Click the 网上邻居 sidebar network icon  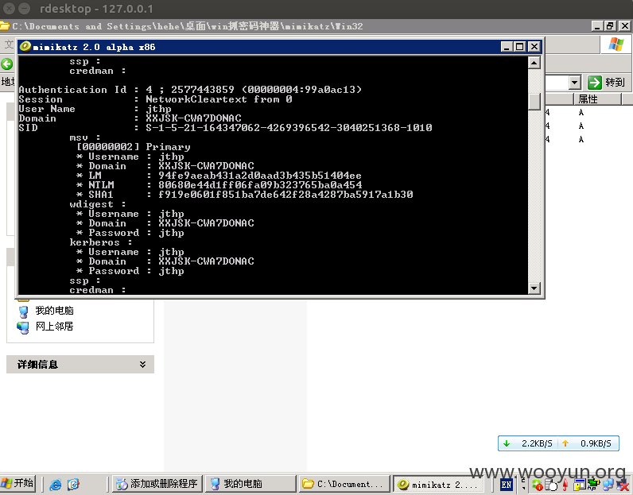(x=23, y=327)
